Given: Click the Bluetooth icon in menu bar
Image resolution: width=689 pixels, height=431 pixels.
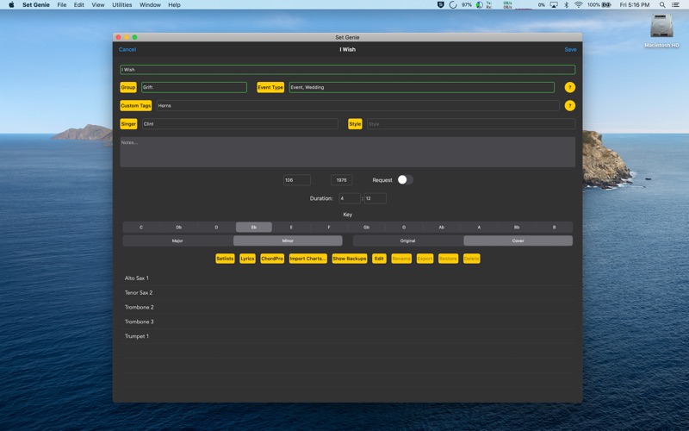Looking at the screenshot, I should click(x=566, y=5).
